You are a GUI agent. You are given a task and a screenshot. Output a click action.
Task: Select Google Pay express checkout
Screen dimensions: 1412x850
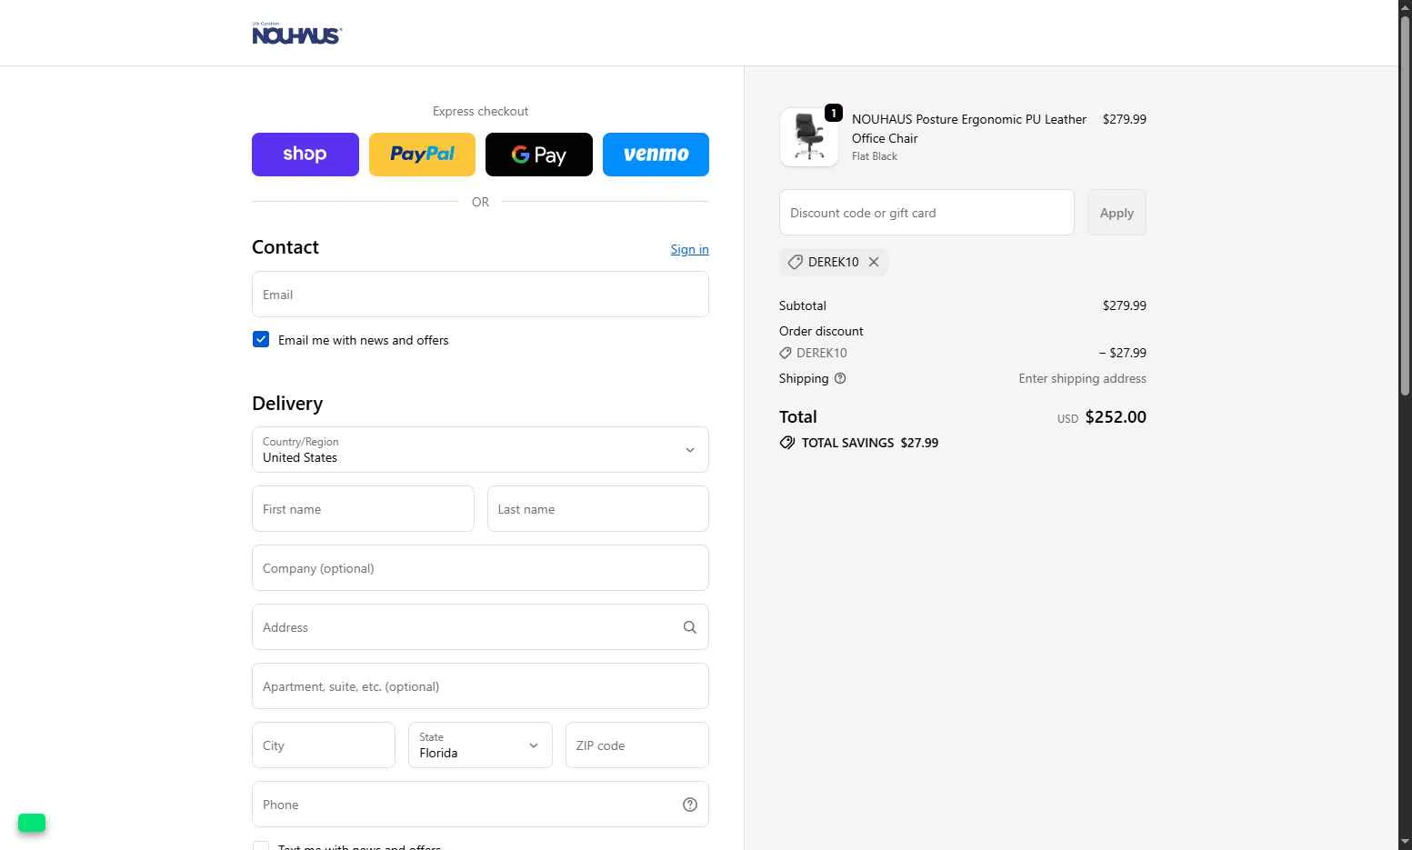539,155
